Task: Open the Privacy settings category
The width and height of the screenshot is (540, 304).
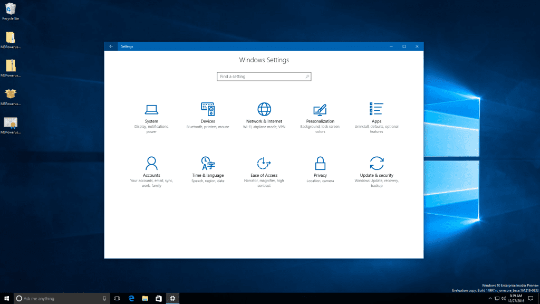Action: coord(320,170)
